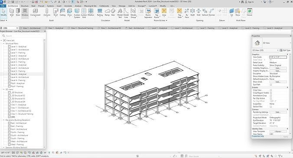
Task: Click the View Scale value field
Action: [x=278, y=57]
